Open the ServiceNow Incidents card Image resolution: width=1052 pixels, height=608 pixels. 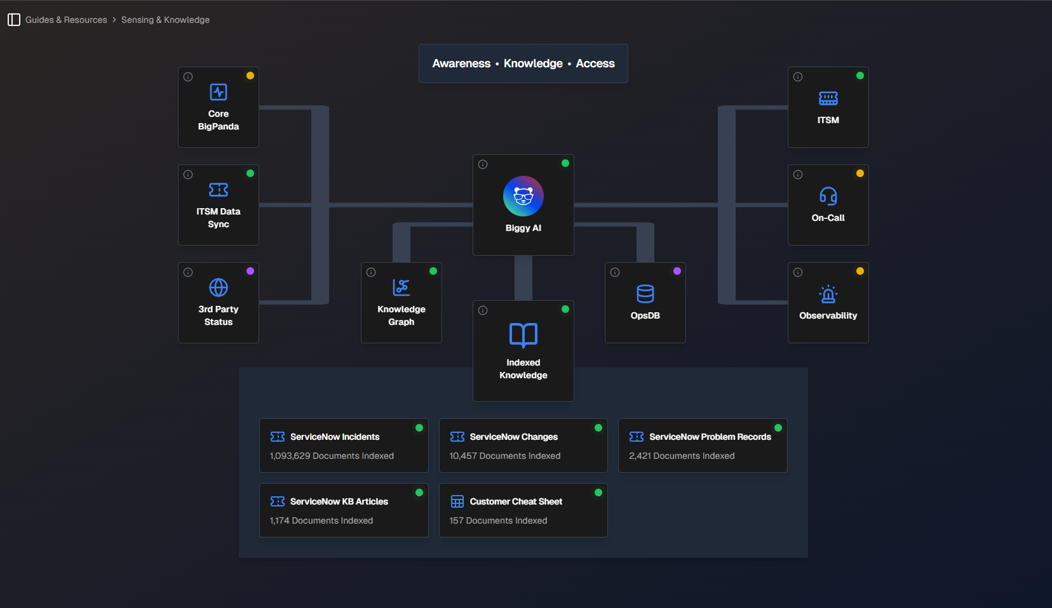[x=343, y=445]
